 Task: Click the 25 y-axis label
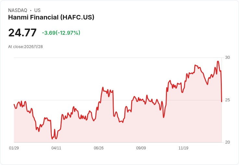click(227, 100)
